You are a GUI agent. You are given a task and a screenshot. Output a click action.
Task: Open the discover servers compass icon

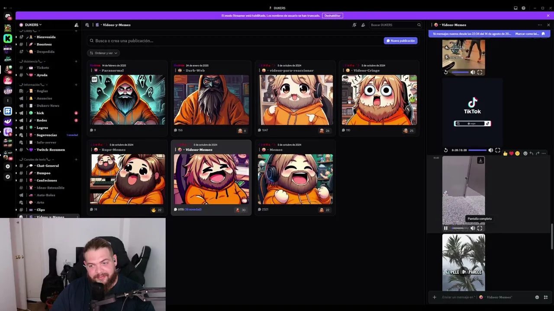pyautogui.click(x=8, y=177)
